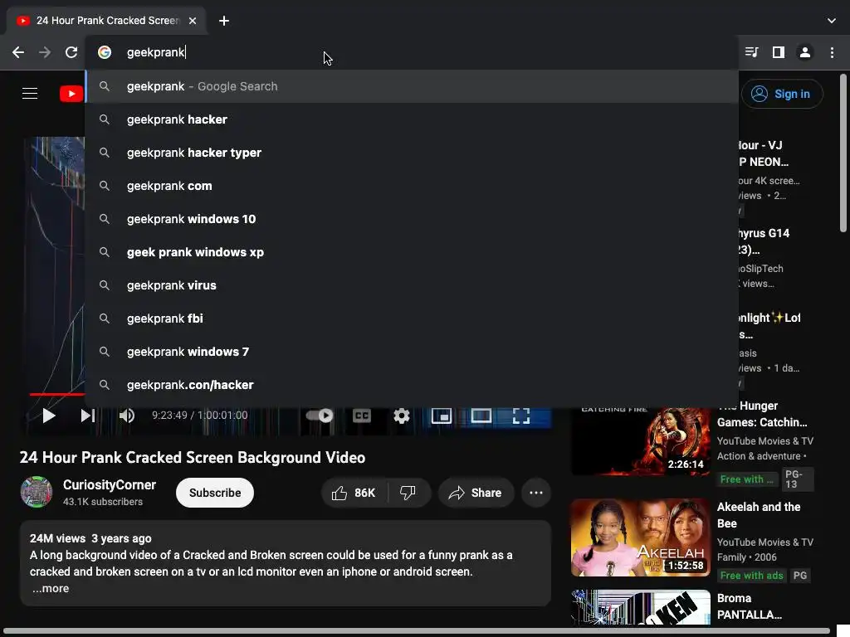Expand description with ...more

tap(51, 588)
